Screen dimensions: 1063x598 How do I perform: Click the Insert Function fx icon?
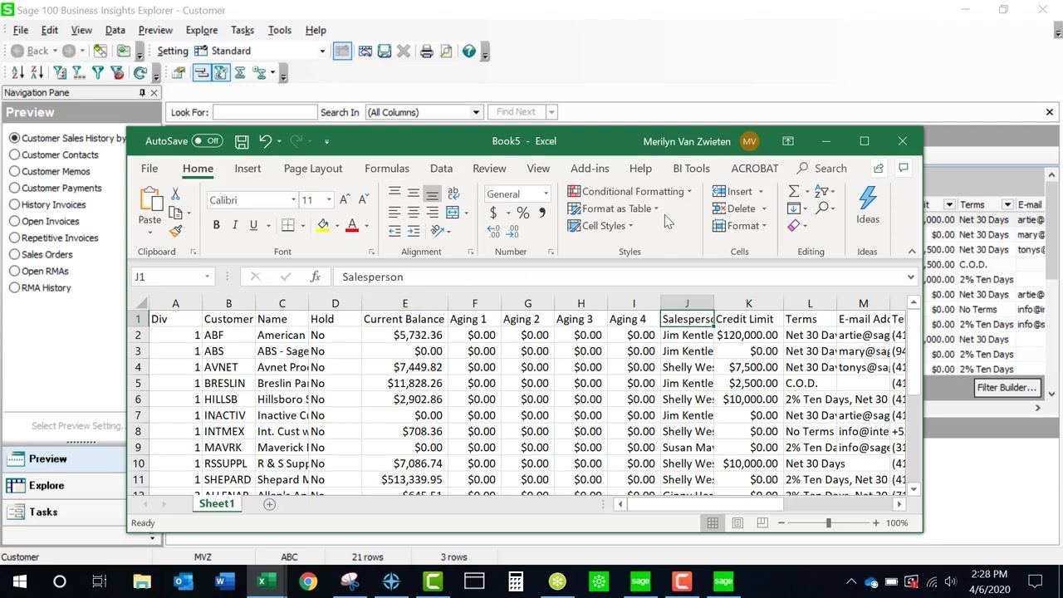point(316,277)
